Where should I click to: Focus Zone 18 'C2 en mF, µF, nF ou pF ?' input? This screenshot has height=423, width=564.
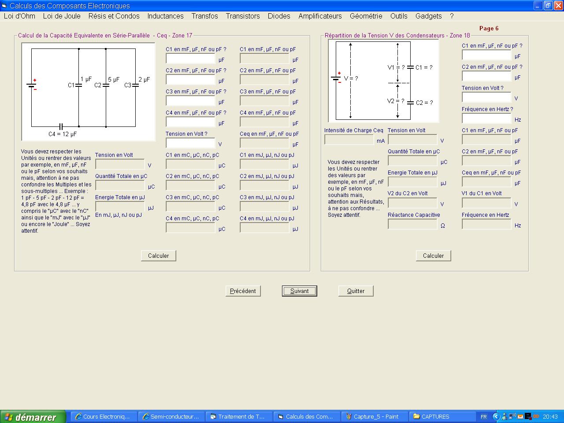point(486,76)
